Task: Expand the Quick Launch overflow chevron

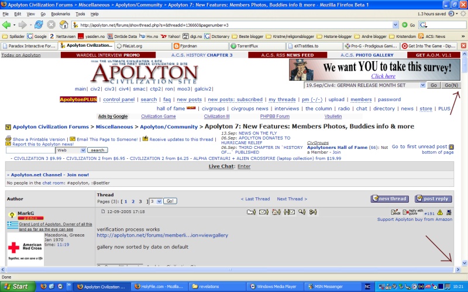Action: click(68, 286)
